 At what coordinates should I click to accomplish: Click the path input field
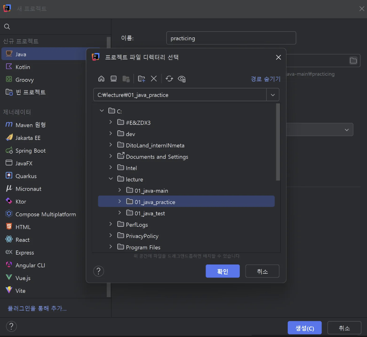point(180,95)
